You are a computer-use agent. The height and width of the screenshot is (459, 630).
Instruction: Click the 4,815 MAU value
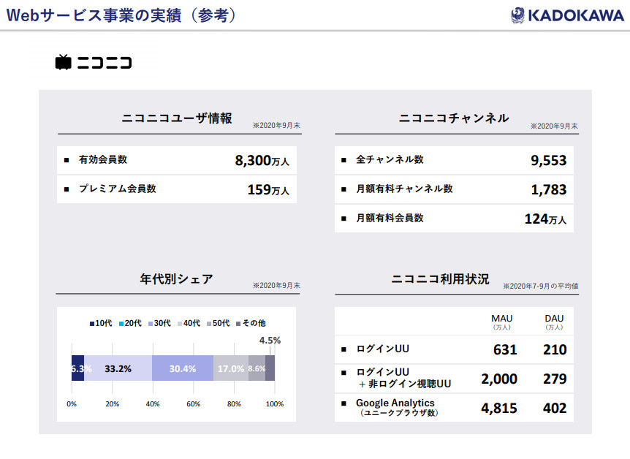pos(499,409)
